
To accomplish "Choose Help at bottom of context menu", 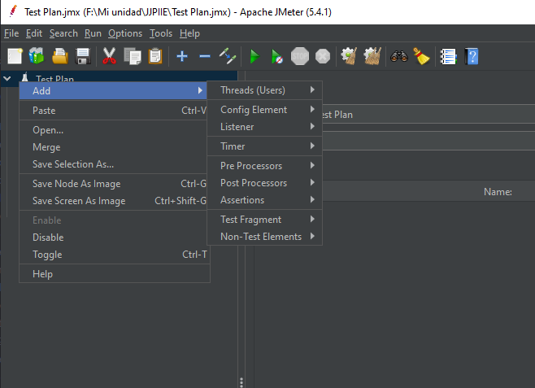I will coord(115,273).
